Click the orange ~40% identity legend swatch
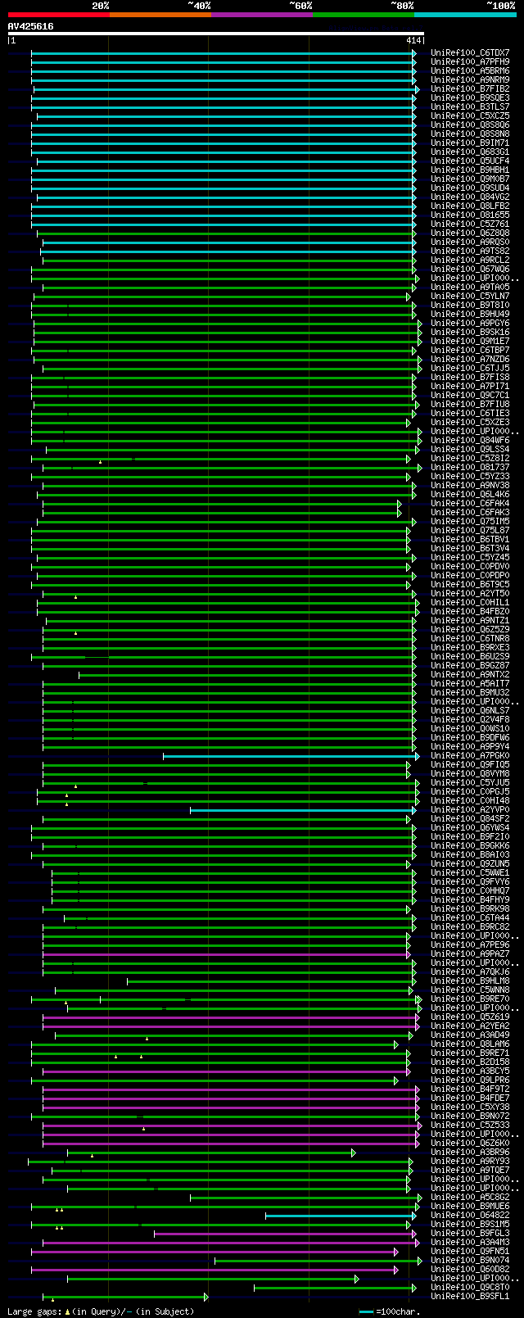The image size is (524, 1318). pos(160,14)
